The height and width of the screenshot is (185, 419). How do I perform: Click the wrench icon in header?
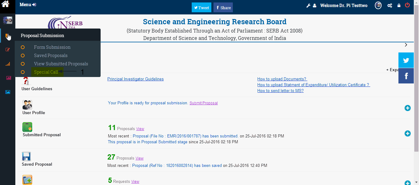pyautogui.click(x=309, y=6)
